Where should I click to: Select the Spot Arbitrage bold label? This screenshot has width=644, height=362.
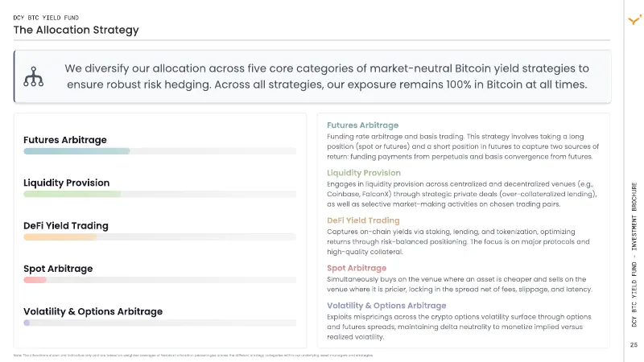pyautogui.click(x=58, y=269)
